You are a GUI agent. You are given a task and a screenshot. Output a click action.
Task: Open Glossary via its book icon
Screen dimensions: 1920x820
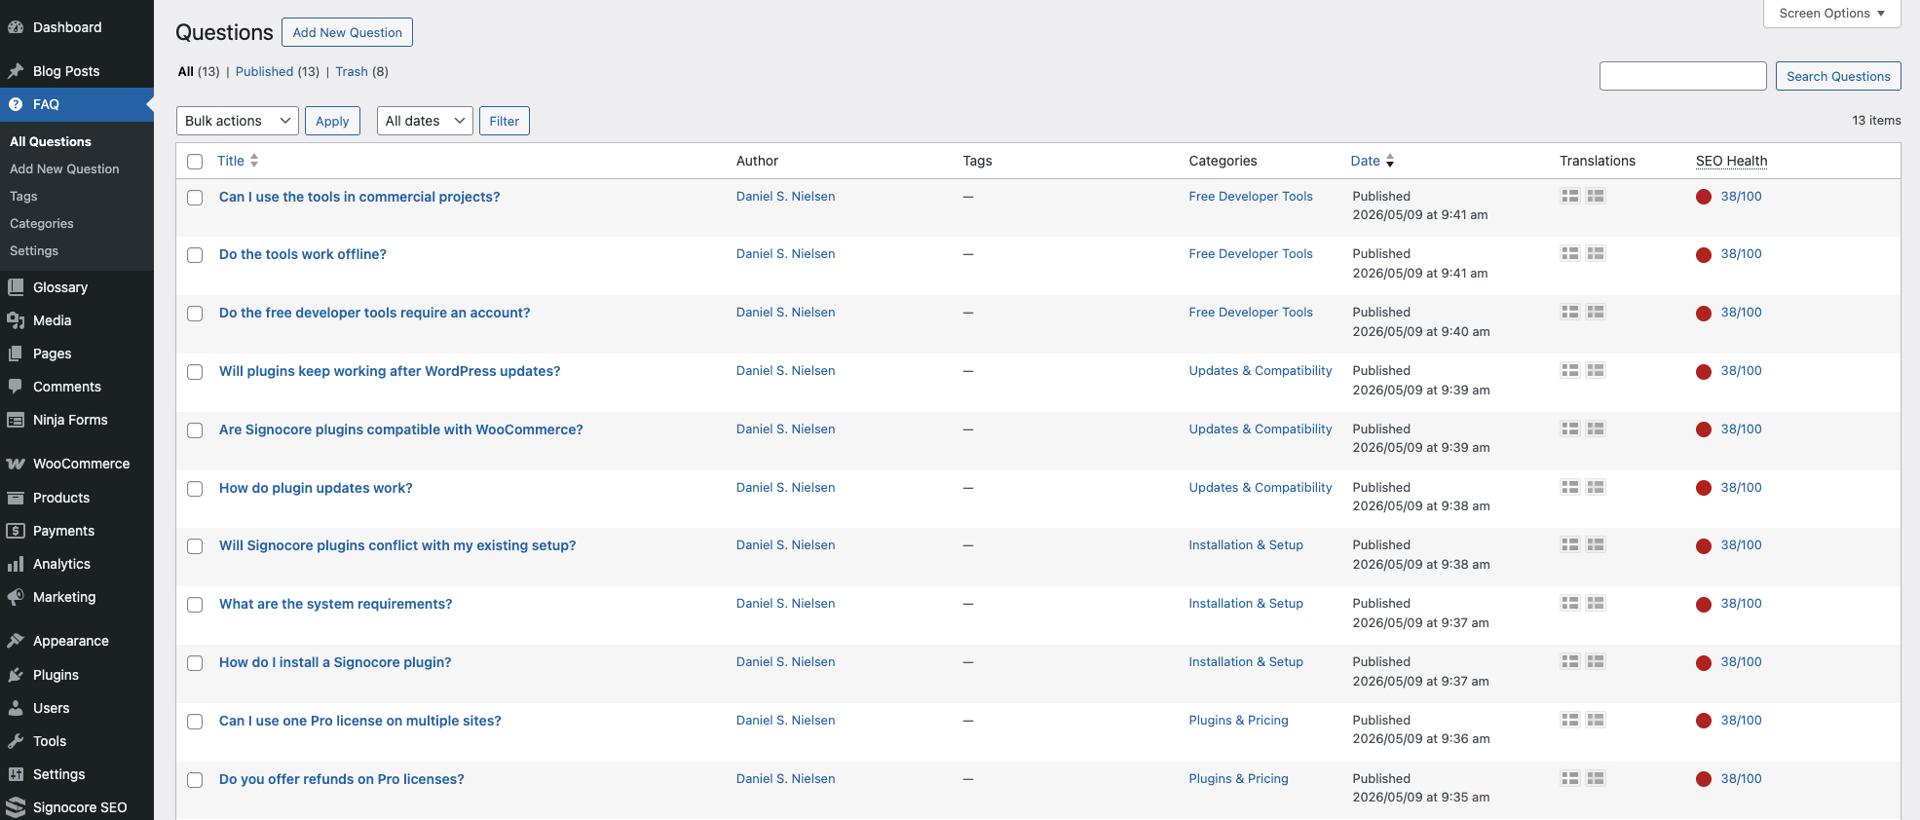click(x=16, y=287)
